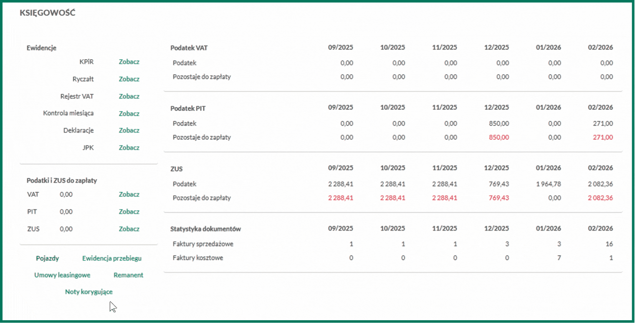This screenshot has width=635, height=324.
Task: Select the Statystyka dokumentów heading
Action: pos(206,229)
